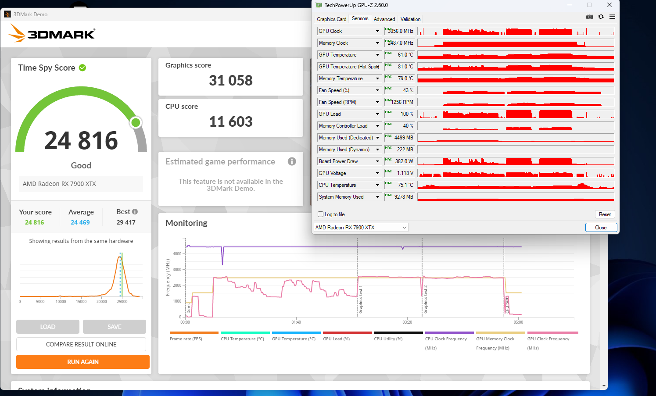Click the info icon next to Best
The width and height of the screenshot is (656, 396).
tap(135, 212)
